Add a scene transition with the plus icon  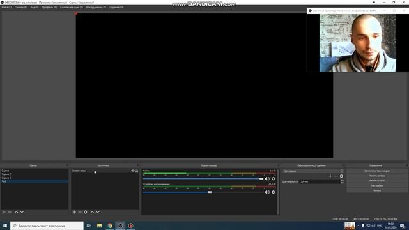(x=330, y=176)
